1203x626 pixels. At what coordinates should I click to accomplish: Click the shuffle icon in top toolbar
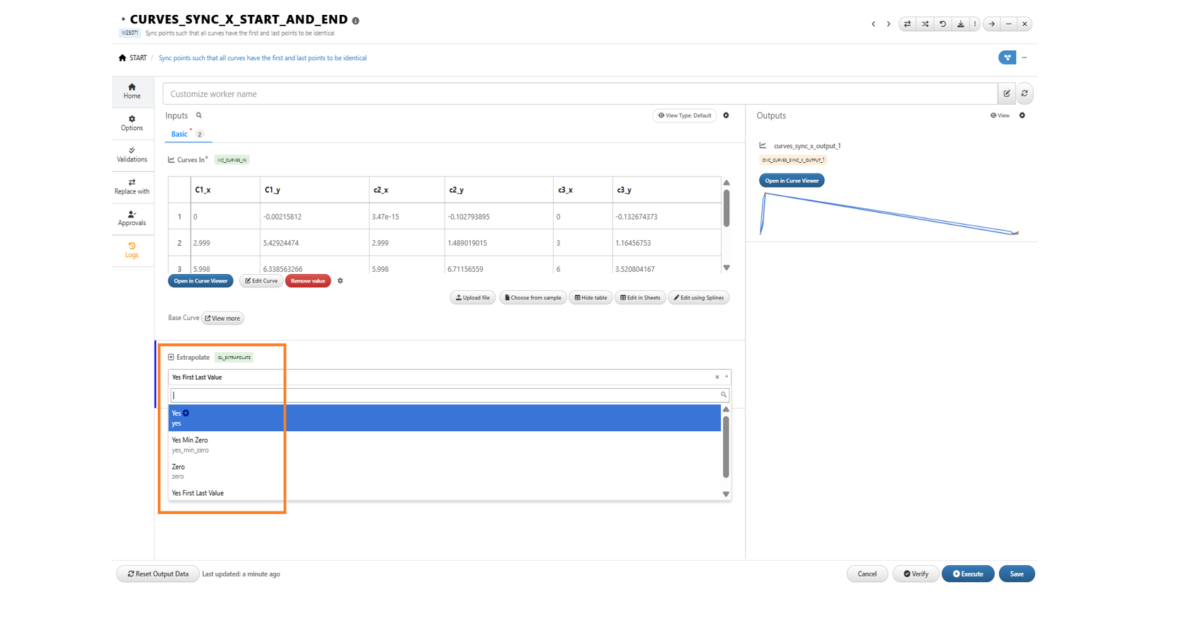click(x=925, y=24)
